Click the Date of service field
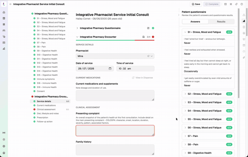The height and width of the screenshot is (157, 248). pyautogui.click(x=95, y=68)
